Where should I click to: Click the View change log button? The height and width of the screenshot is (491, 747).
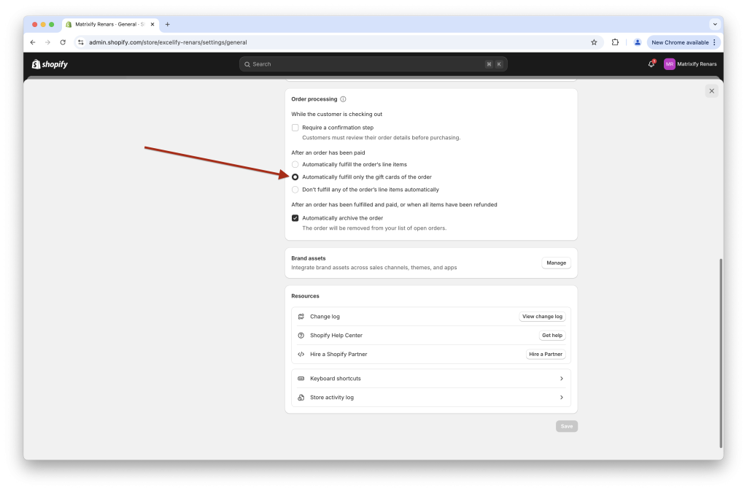click(x=542, y=317)
